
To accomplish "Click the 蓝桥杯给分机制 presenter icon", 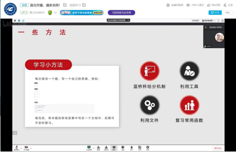I will [149, 71].
